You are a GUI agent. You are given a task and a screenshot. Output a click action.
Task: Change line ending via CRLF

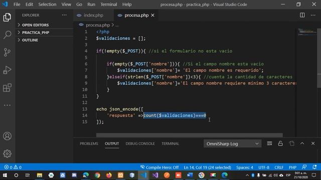tap(279, 167)
